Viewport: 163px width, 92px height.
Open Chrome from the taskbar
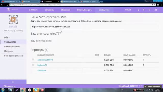[x=23, y=90]
